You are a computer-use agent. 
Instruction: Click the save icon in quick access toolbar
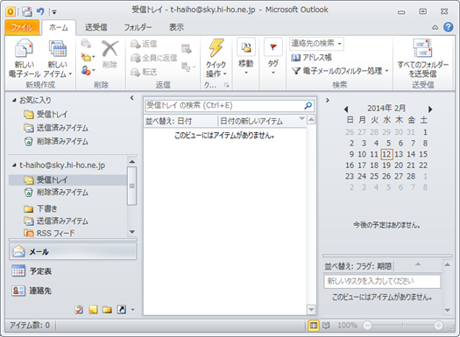pyautogui.click(x=27, y=11)
